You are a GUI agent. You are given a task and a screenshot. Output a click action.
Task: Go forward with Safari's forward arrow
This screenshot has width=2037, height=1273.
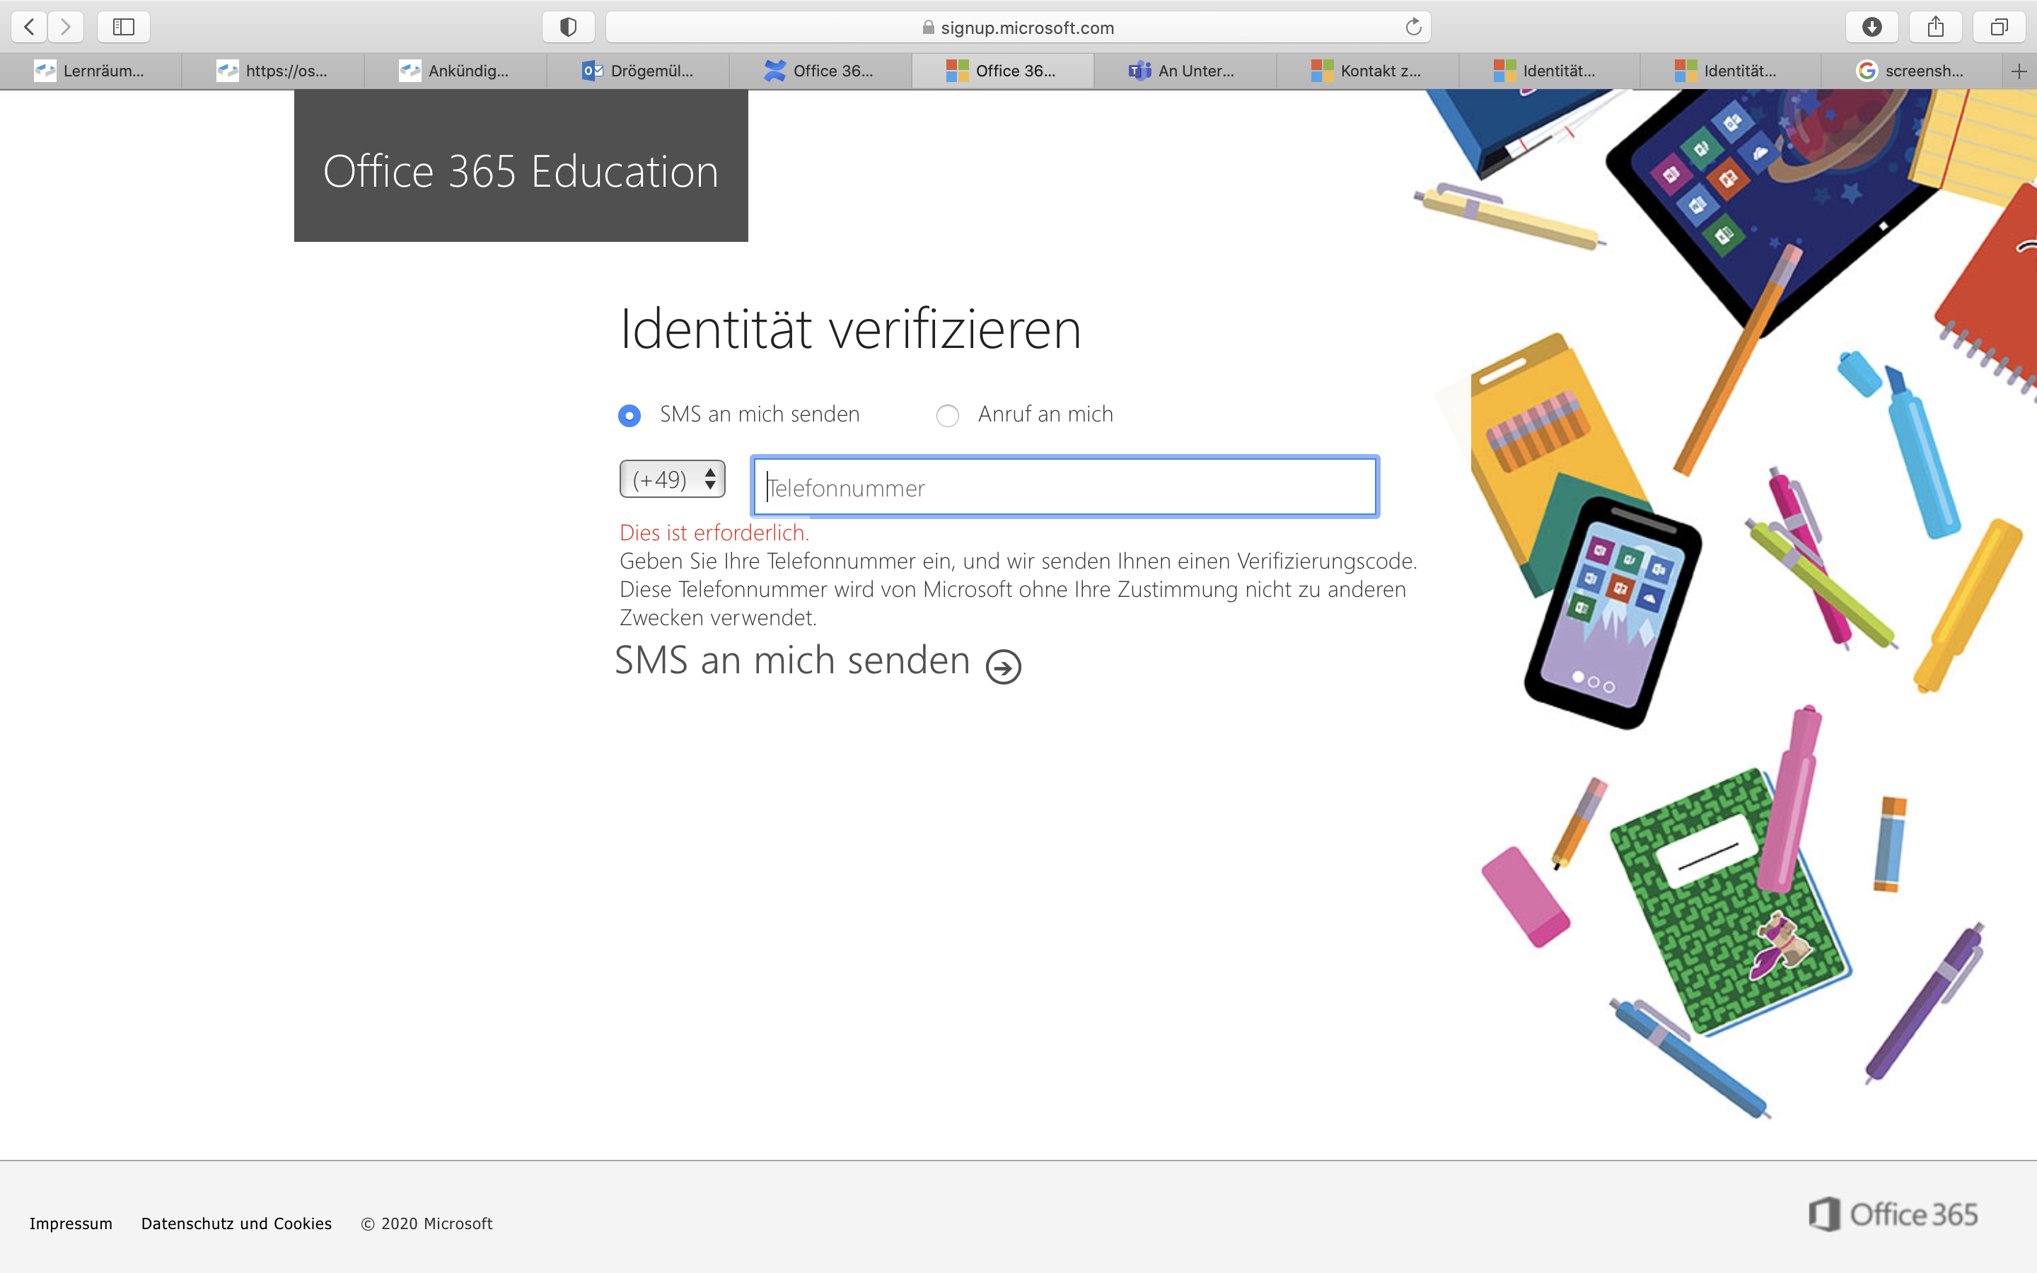point(66,27)
